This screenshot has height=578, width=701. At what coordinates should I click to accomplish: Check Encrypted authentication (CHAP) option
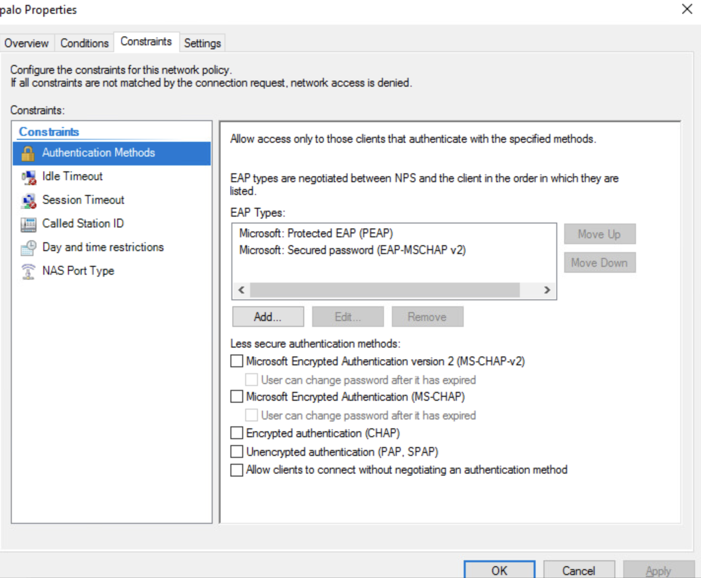237,433
